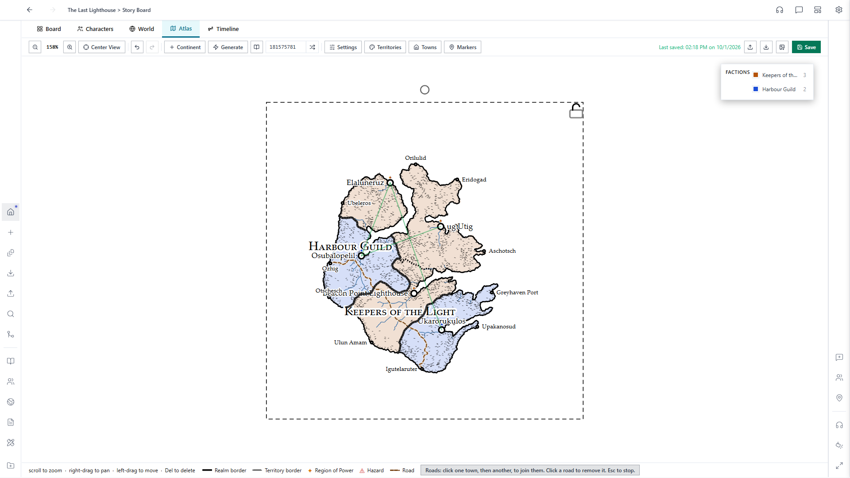850x478 pixels.
Task: Open the search icon in left sidebar
Action: (x=11, y=314)
